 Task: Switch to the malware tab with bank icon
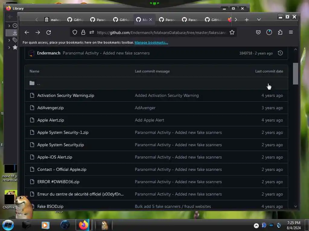[x=53, y=20]
